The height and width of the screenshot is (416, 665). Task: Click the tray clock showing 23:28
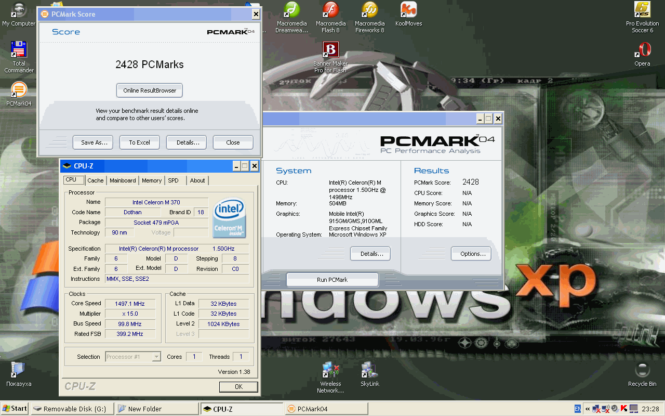click(650, 409)
